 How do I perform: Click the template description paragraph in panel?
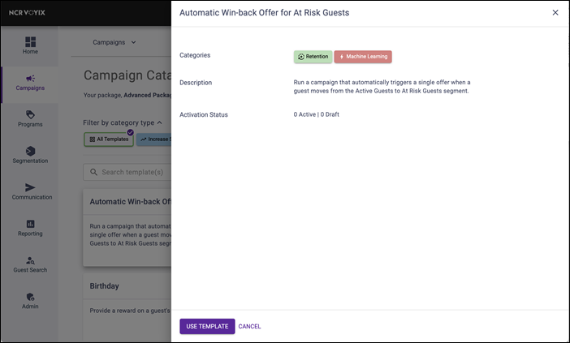(x=382, y=87)
